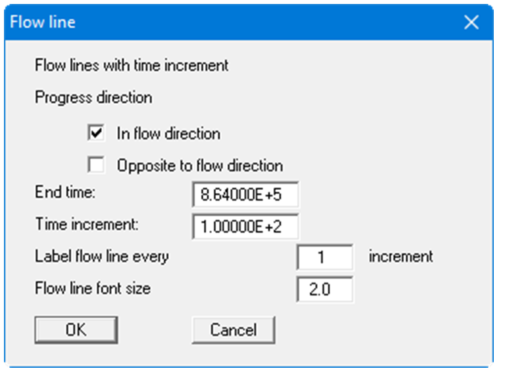
Task: Click the End time input field
Action: pyautogui.click(x=245, y=195)
